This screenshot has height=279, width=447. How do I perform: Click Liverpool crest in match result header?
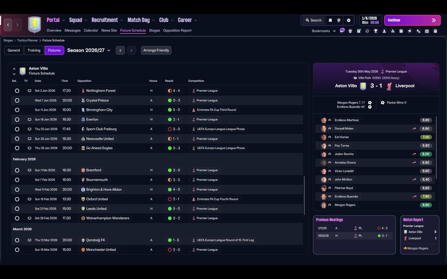389,86
